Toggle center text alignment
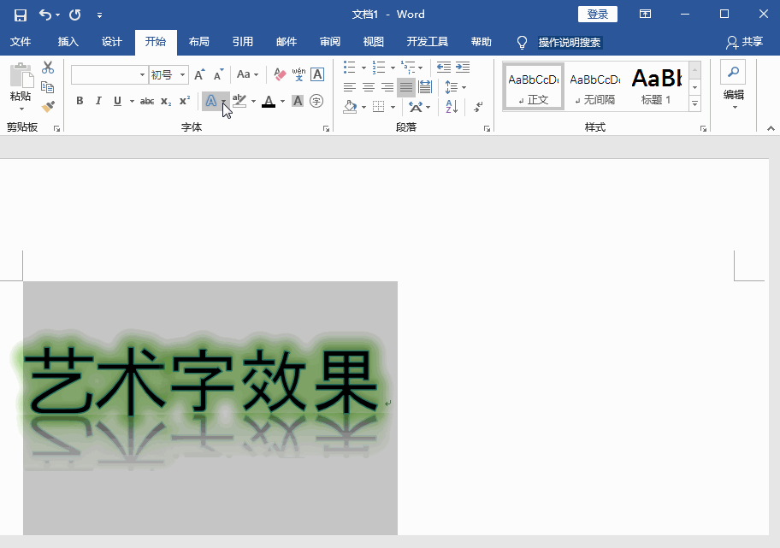Viewport: 780px width, 548px height. 369,87
